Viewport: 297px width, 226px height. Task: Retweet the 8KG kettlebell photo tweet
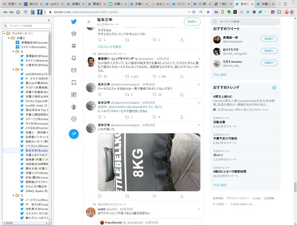point(127,196)
